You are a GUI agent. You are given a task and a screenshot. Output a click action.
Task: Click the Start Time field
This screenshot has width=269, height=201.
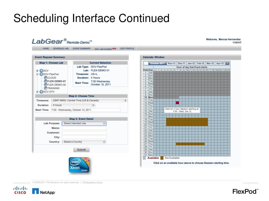[x=86, y=110]
